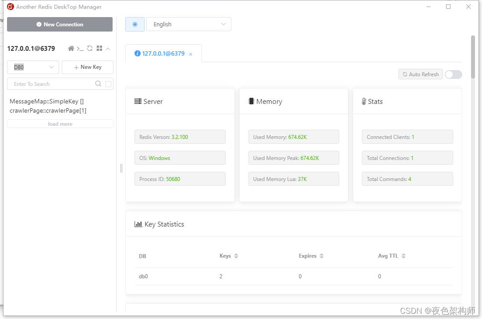This screenshot has width=482, height=319.
Task: Click Process ID: 50680 field
Action: tap(180, 179)
